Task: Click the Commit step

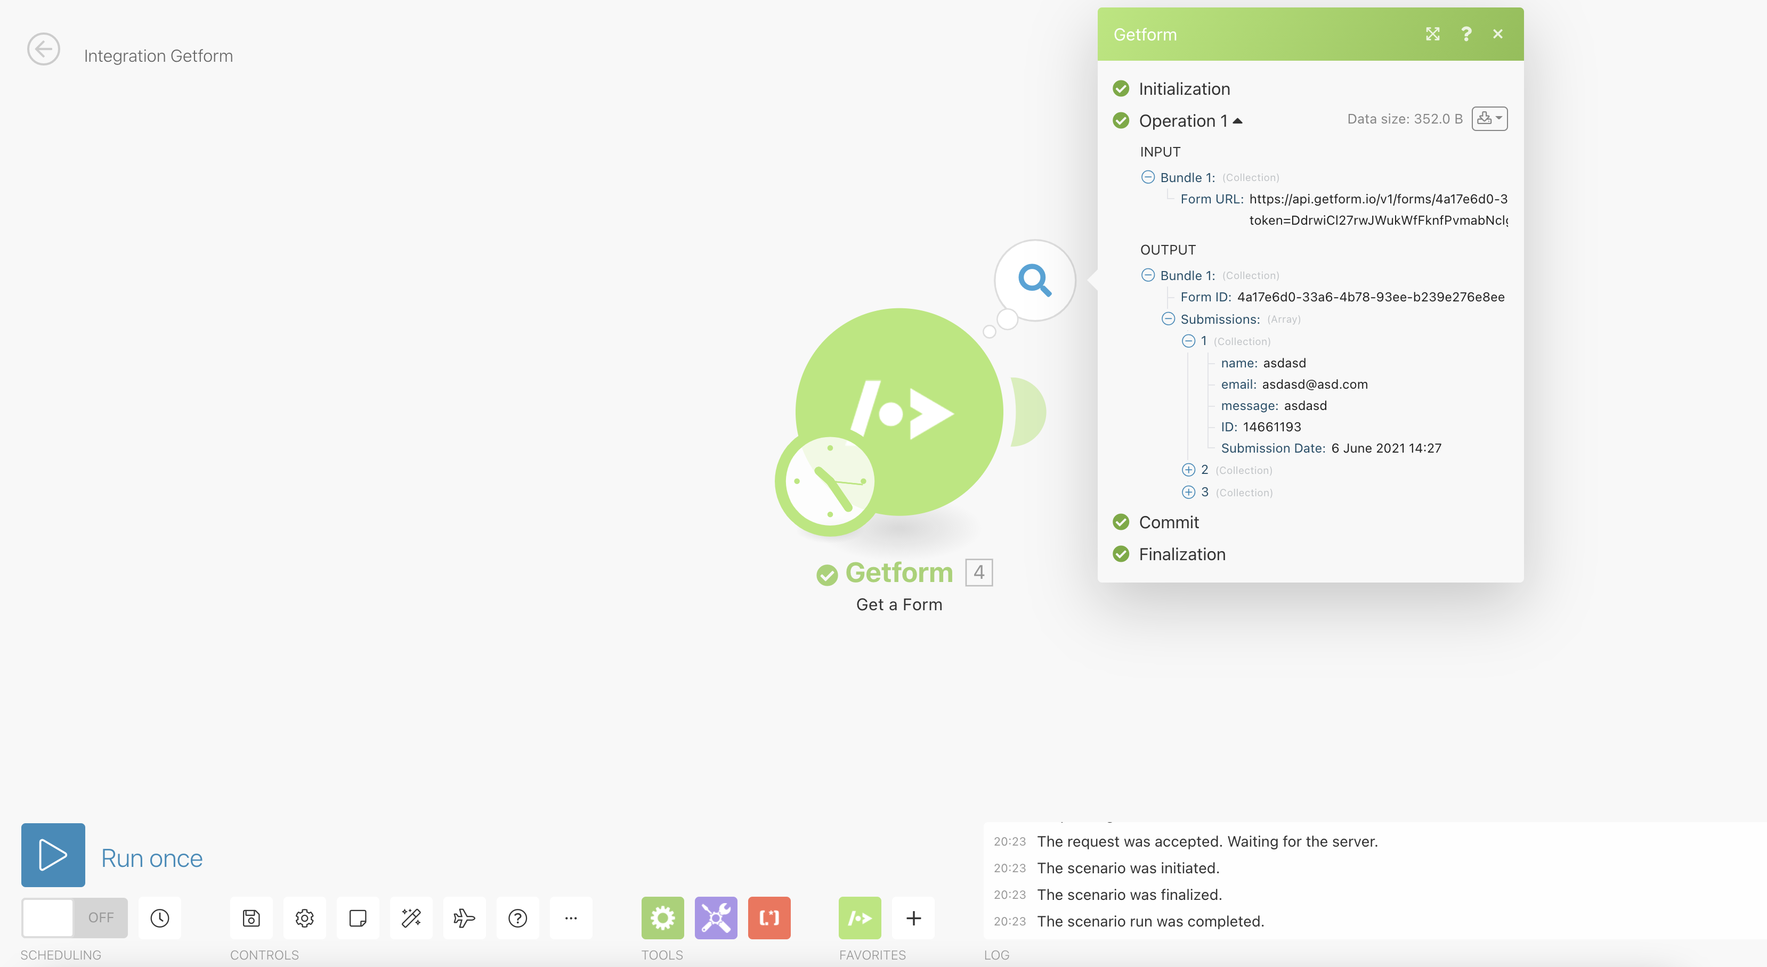Action: click(x=1169, y=522)
